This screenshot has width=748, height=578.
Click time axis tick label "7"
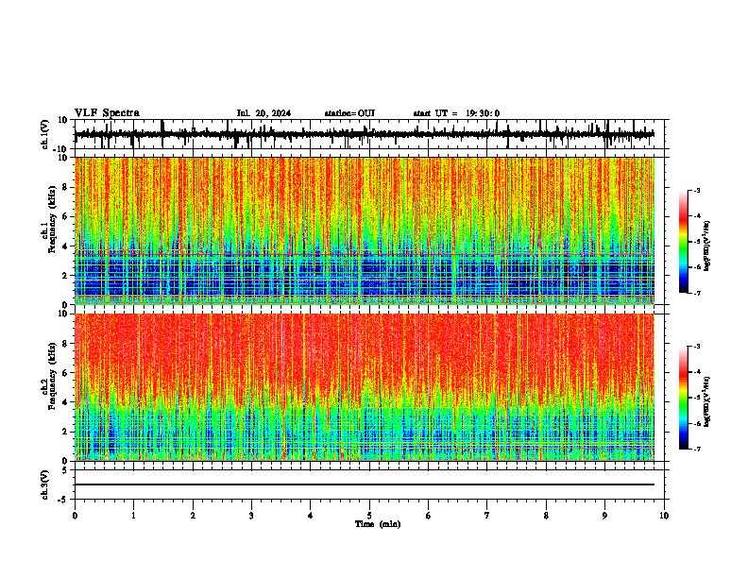487,516
